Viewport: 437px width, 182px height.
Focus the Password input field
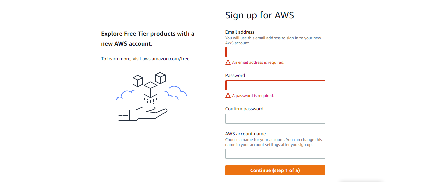275,85
